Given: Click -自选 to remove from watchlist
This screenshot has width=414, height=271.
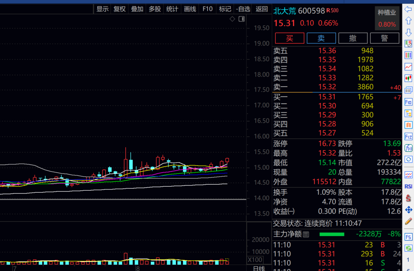Looking at the screenshot, I should point(243,9).
